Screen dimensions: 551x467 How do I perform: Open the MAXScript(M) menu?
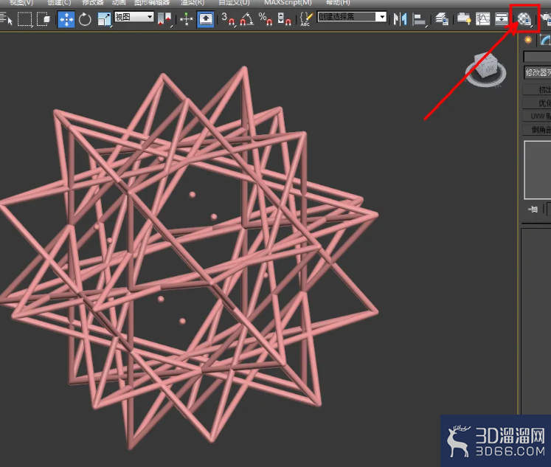point(288,3)
